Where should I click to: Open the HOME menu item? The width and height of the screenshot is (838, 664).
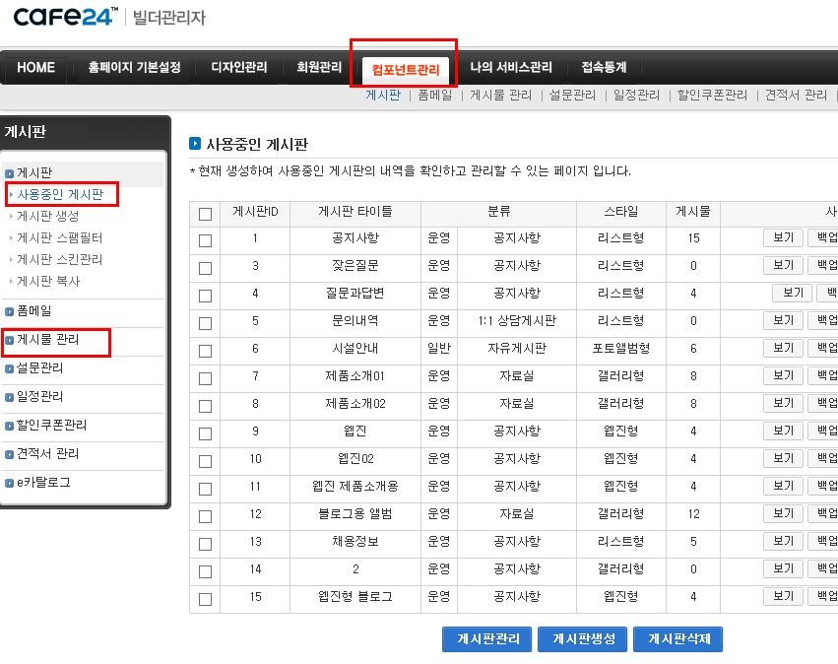pyautogui.click(x=36, y=68)
